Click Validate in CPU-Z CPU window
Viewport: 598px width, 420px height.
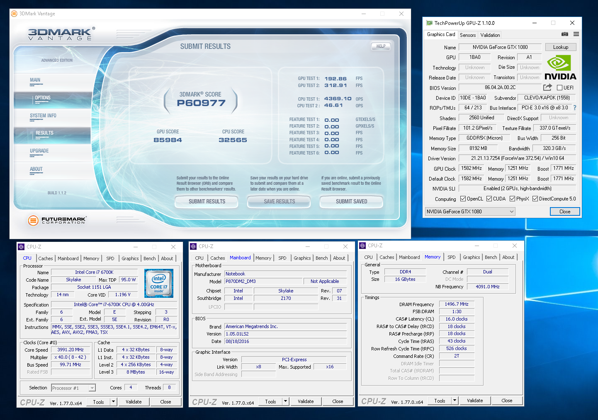[134, 402]
